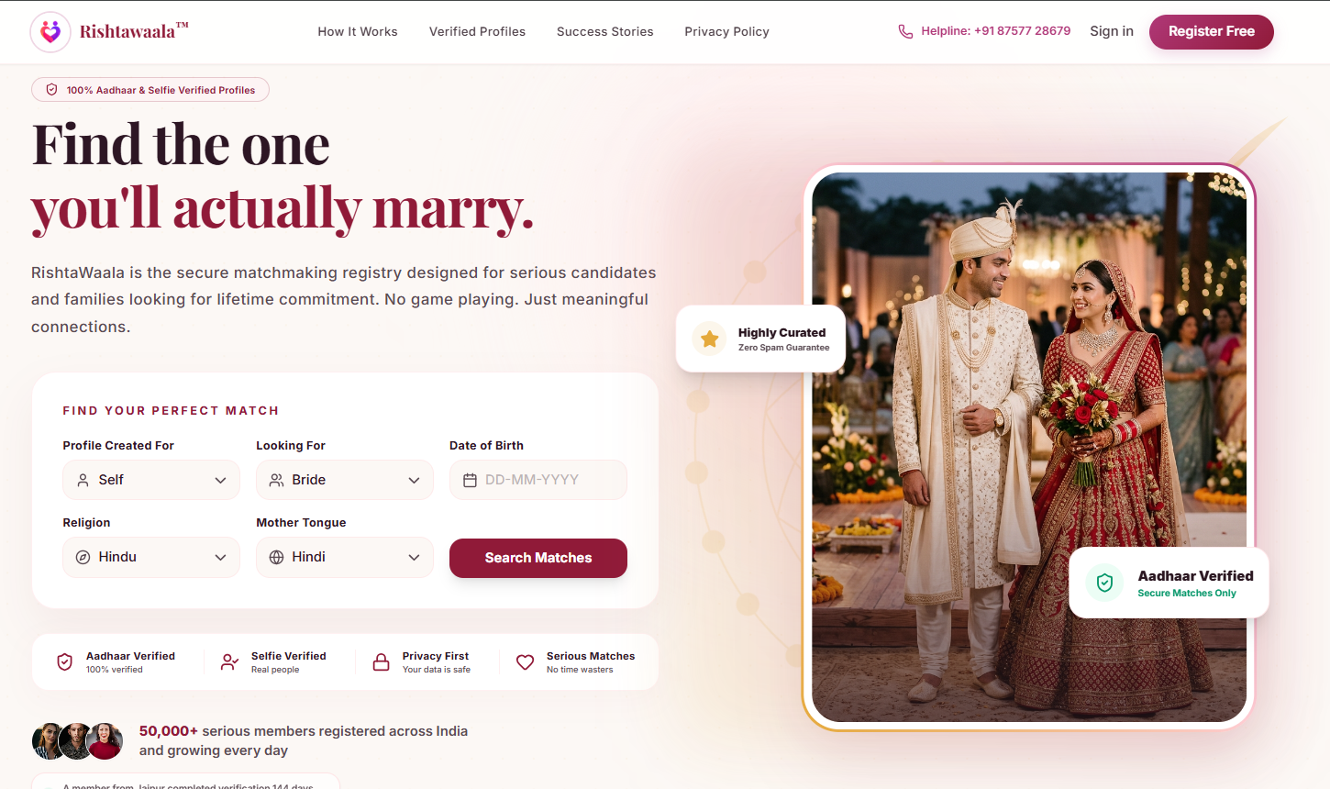Click the Rishtawaala heart logo icon
1330x789 pixels.
50,32
